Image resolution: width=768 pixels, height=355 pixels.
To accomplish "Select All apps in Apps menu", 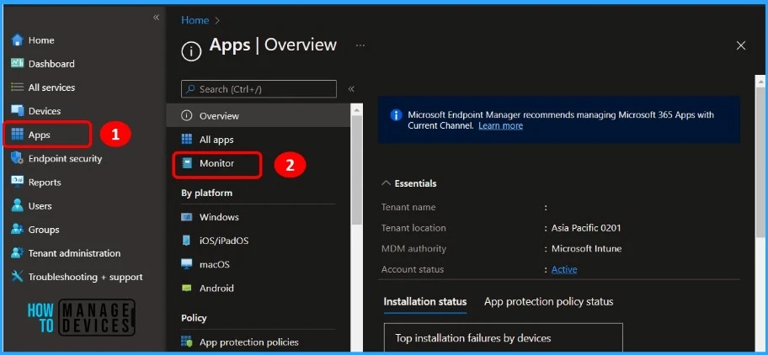I will (x=216, y=140).
